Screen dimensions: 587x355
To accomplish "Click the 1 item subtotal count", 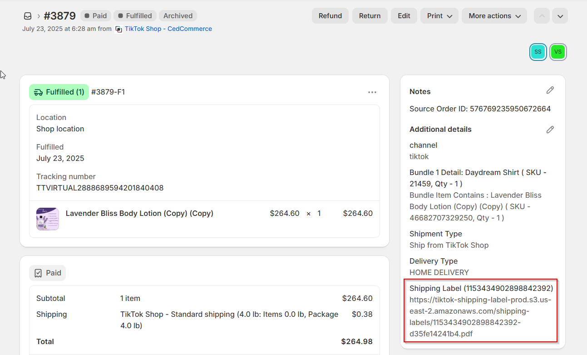I will 130,298.
